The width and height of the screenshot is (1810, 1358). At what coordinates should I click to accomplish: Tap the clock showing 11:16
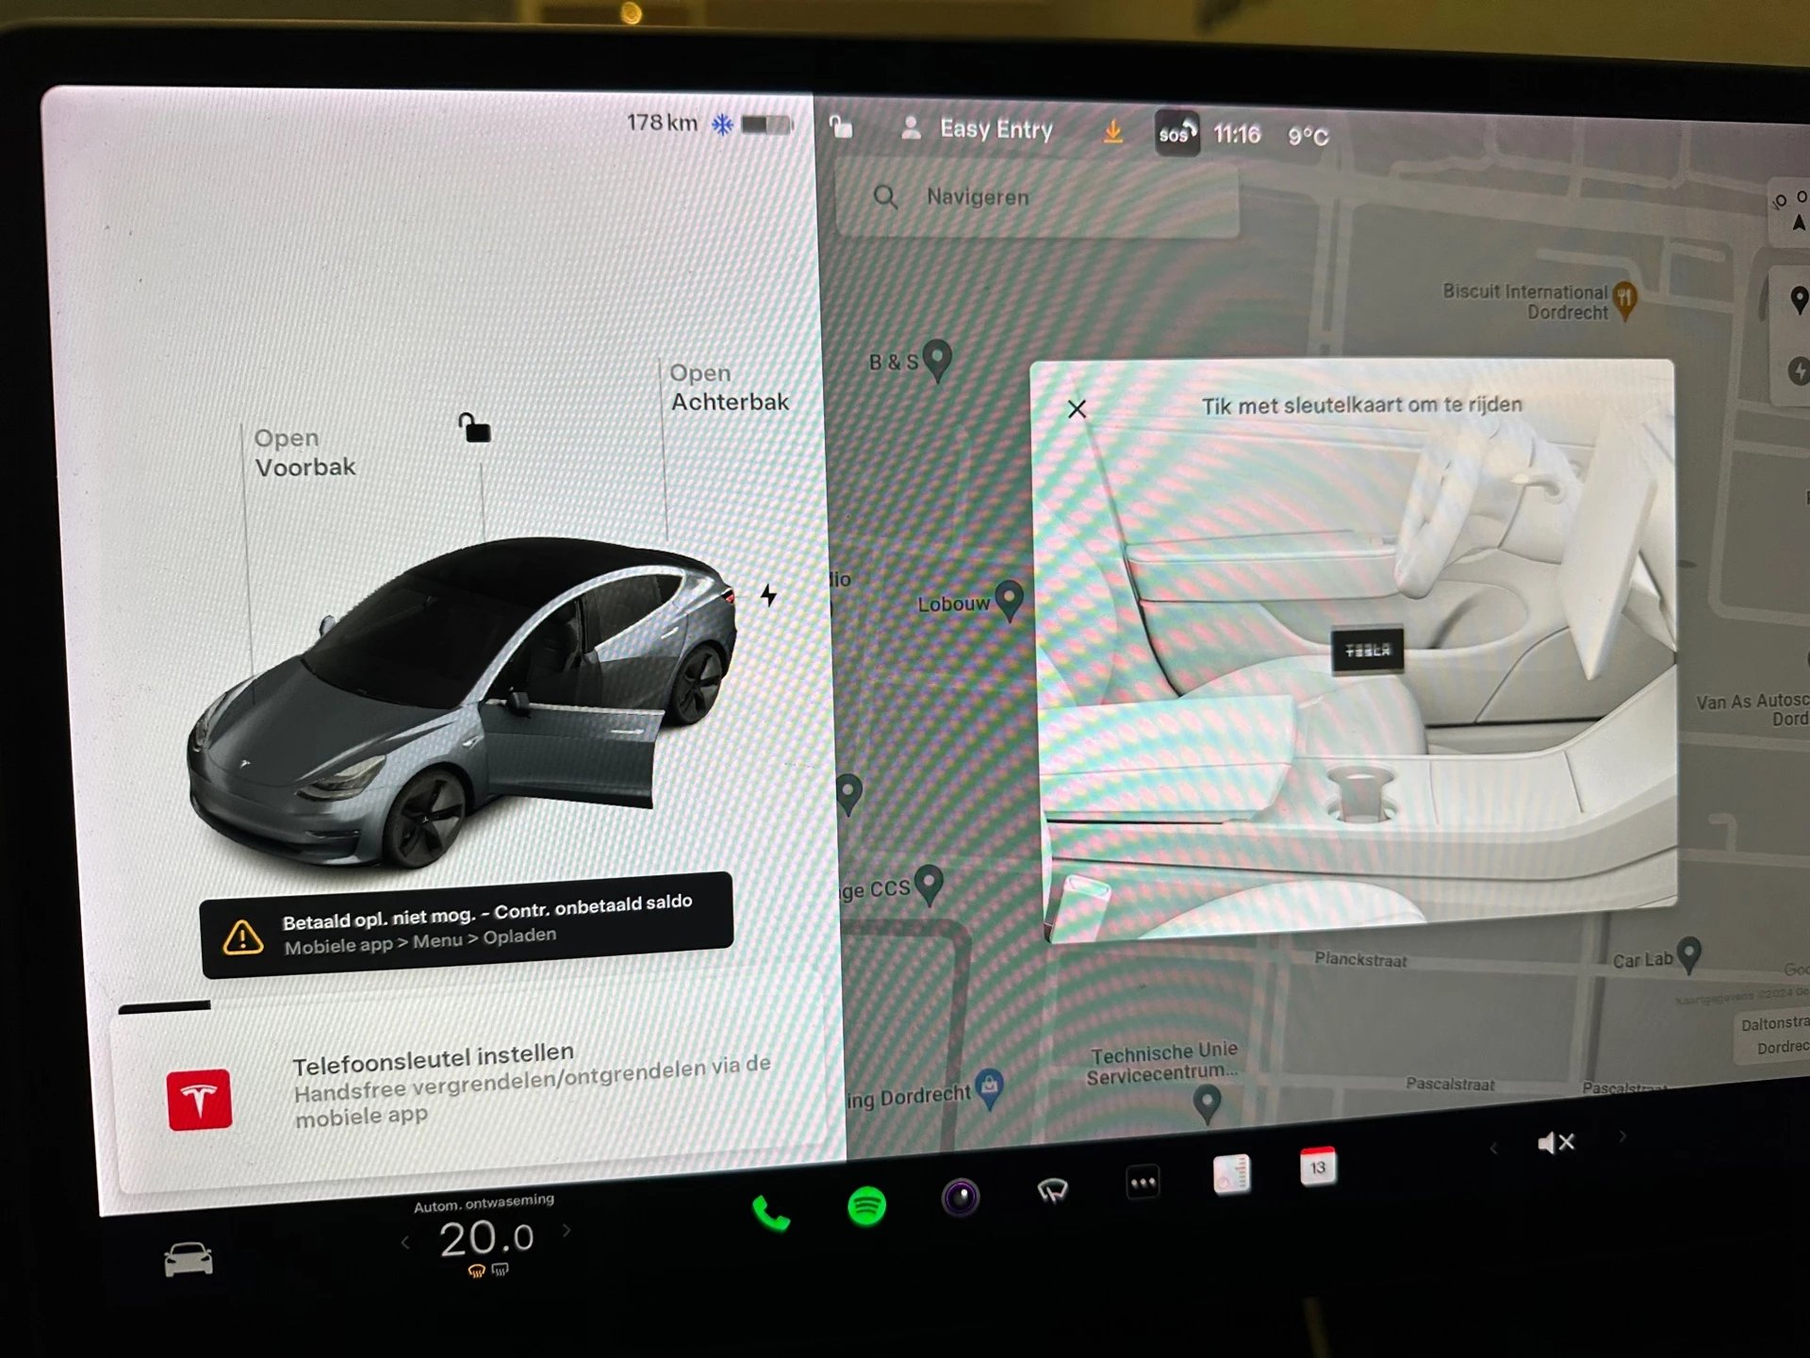tap(1237, 135)
